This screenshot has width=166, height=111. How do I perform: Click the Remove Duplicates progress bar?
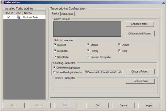(x=104, y=89)
